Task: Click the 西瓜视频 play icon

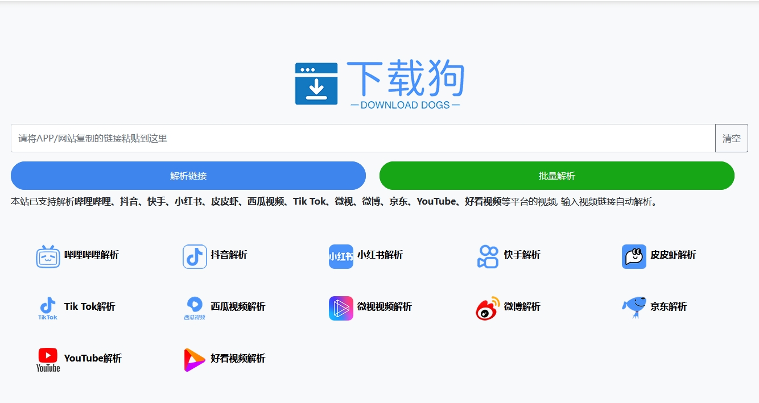Action: pyautogui.click(x=195, y=308)
